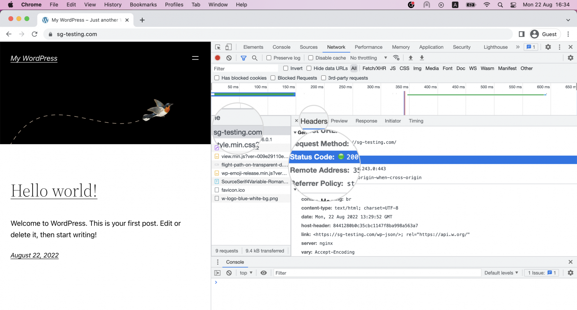
Task: Filter requests by Img type
Action: coord(417,68)
